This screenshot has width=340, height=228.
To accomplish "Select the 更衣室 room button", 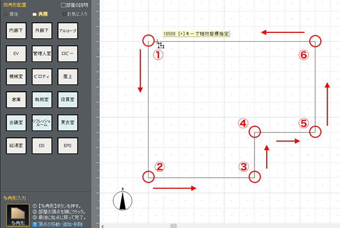I will [67, 121].
